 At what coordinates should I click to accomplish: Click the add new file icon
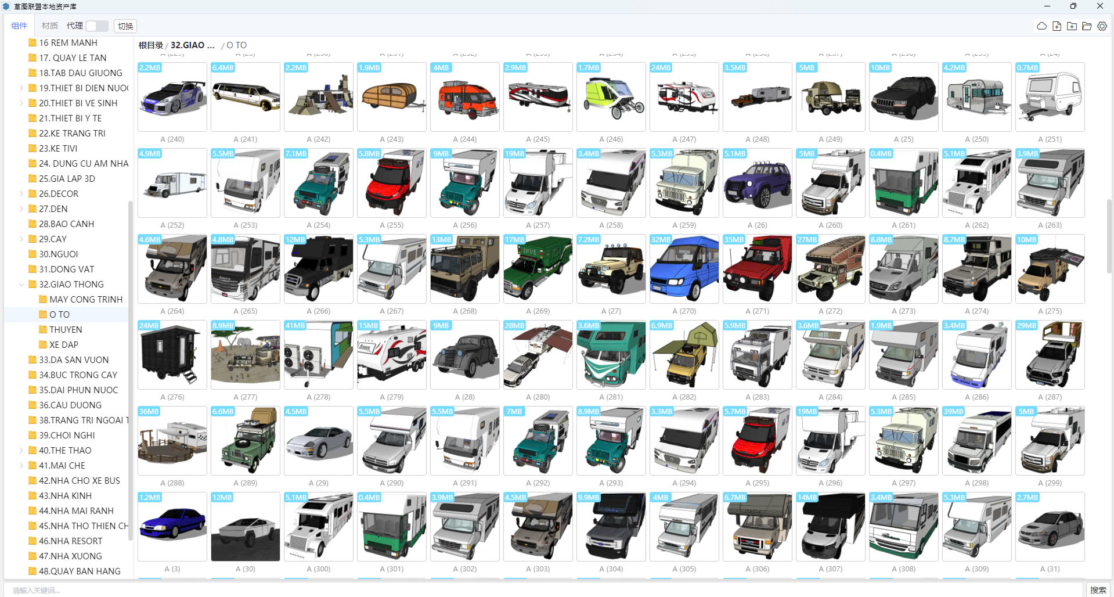(x=1057, y=26)
